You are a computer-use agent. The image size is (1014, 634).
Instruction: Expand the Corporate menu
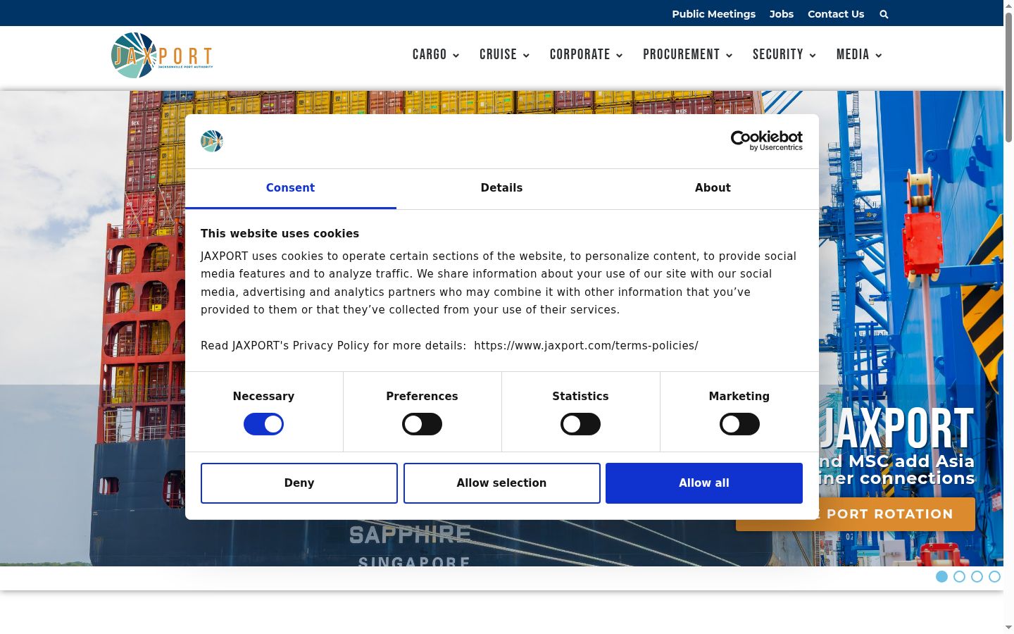click(586, 55)
